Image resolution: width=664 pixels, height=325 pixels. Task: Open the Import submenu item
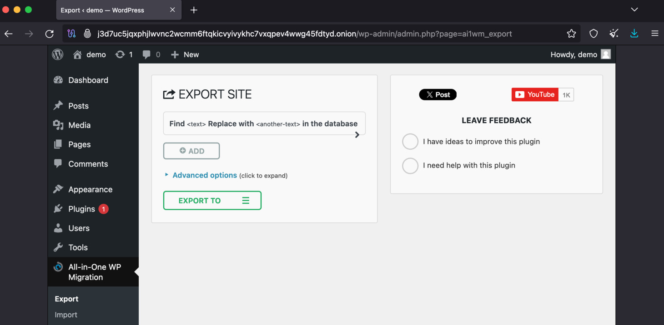pos(66,315)
